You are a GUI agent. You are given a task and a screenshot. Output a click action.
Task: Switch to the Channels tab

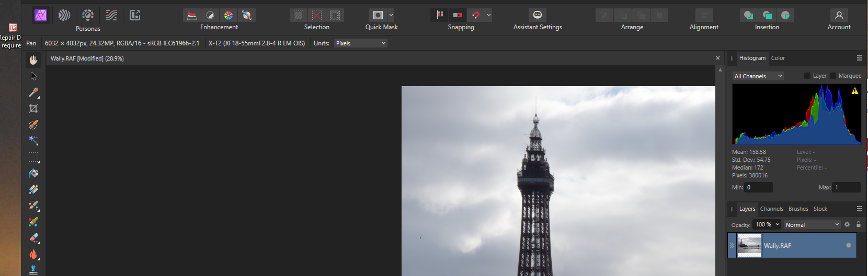click(771, 209)
